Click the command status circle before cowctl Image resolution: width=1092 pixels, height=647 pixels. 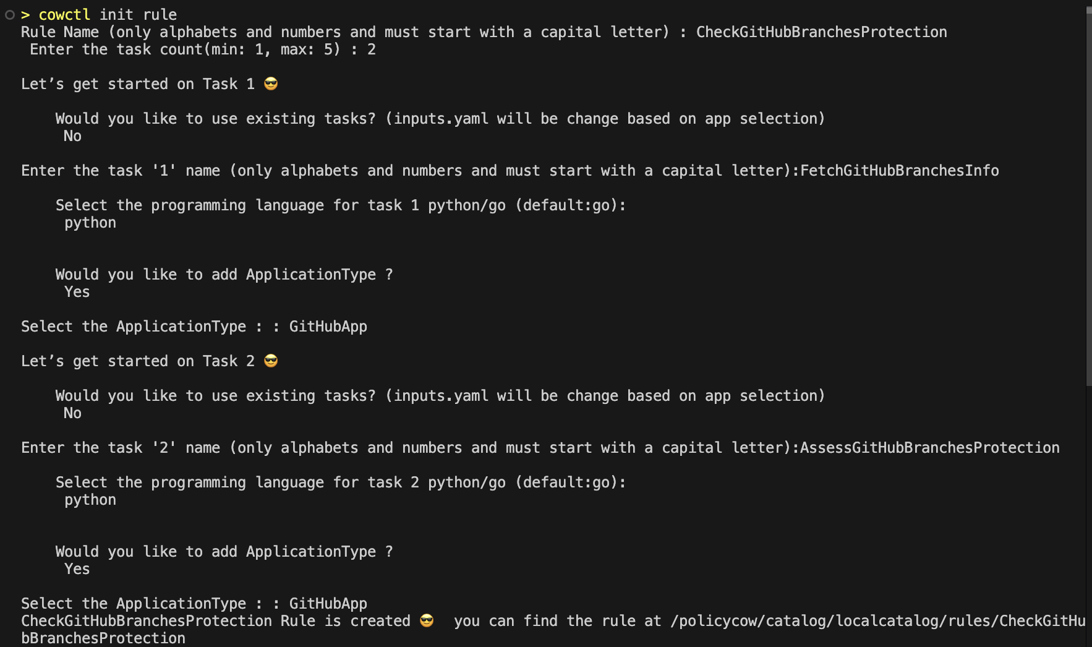pos(10,15)
